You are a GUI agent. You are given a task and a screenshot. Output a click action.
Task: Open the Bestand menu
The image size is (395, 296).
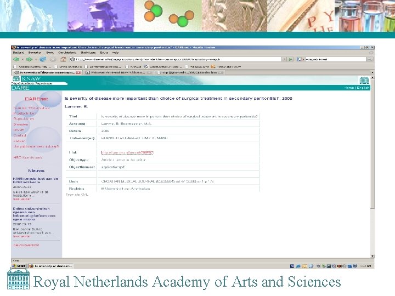[x=19, y=53]
